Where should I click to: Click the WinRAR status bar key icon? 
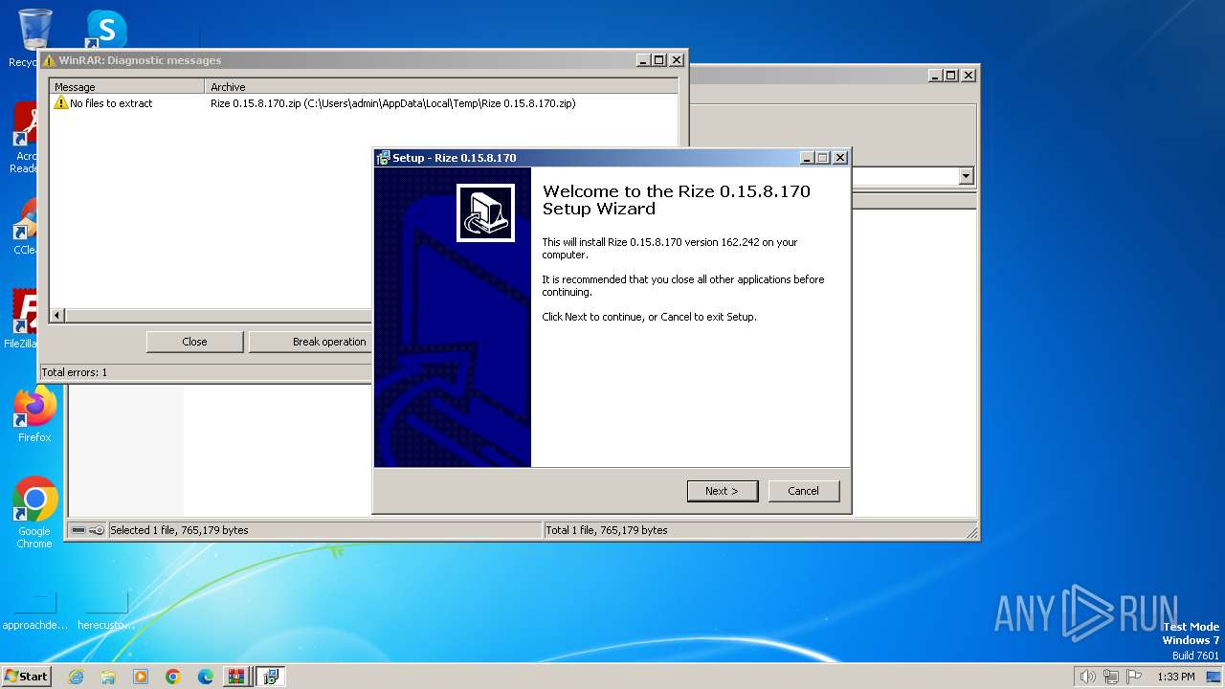click(x=97, y=530)
